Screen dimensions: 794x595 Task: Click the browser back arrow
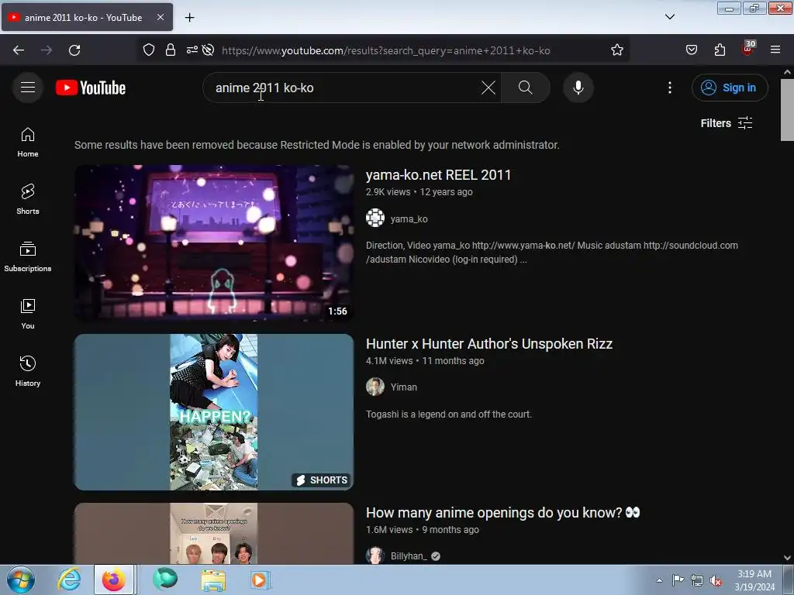click(x=19, y=50)
